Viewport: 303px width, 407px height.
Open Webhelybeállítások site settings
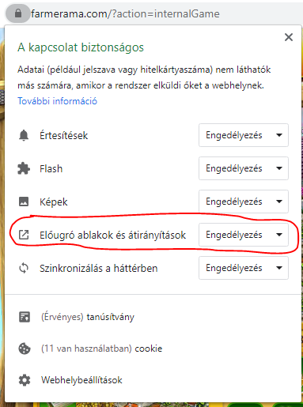81,380
